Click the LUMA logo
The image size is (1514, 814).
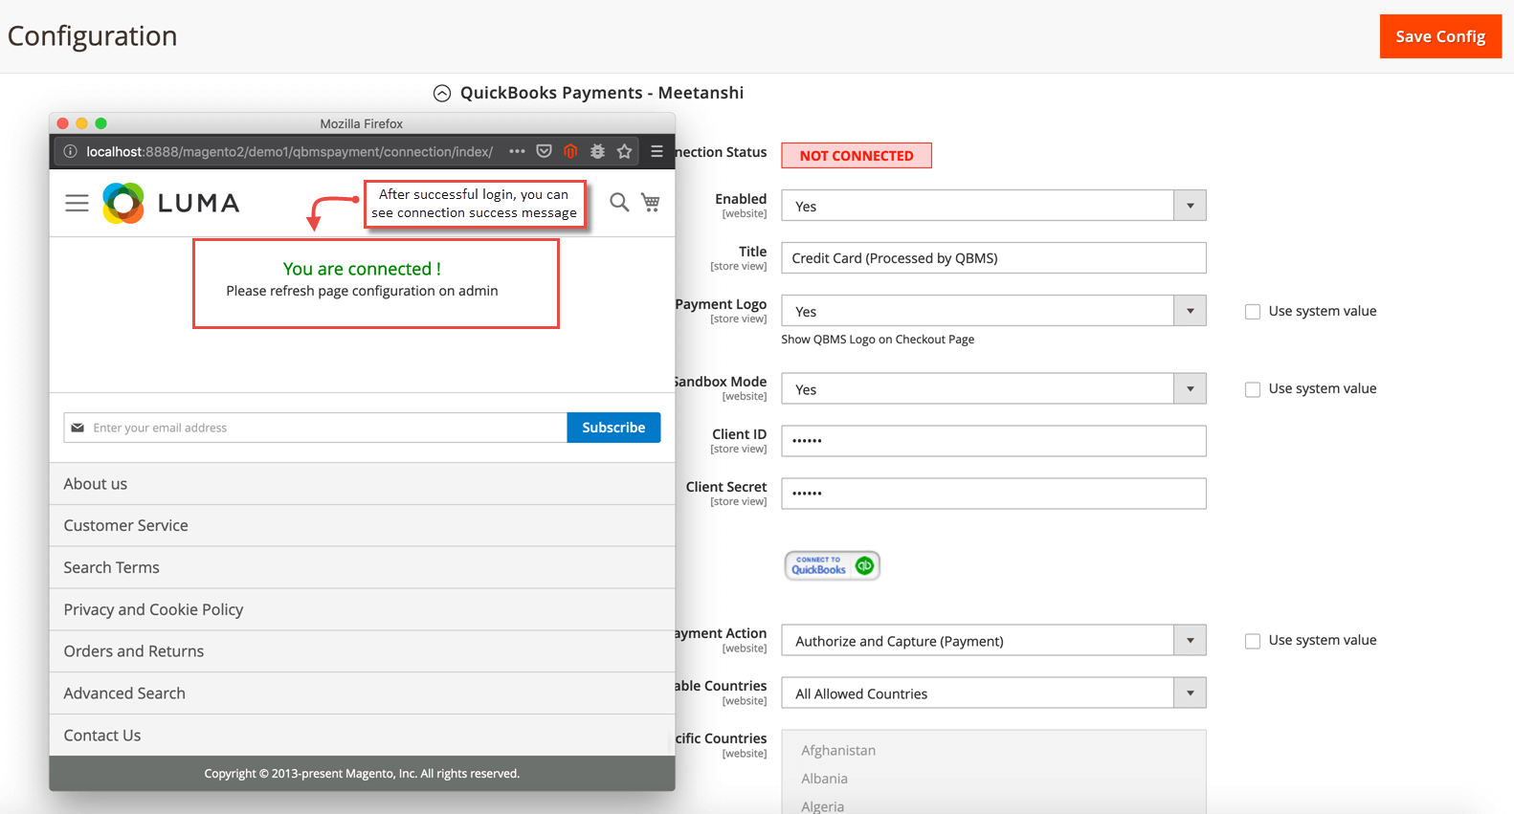pyautogui.click(x=171, y=203)
